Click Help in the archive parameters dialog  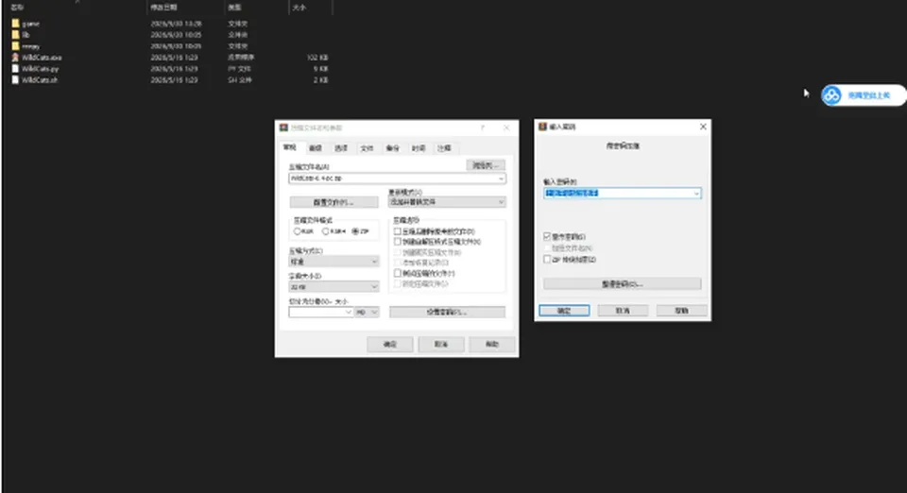(491, 345)
